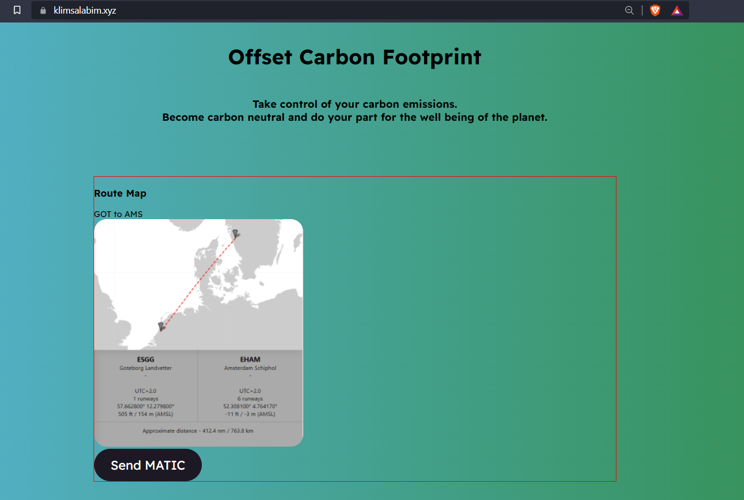Click the zoom magnifier icon in address bar

[x=629, y=10]
